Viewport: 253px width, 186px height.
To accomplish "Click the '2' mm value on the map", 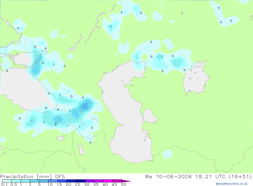I will tap(56, 124).
